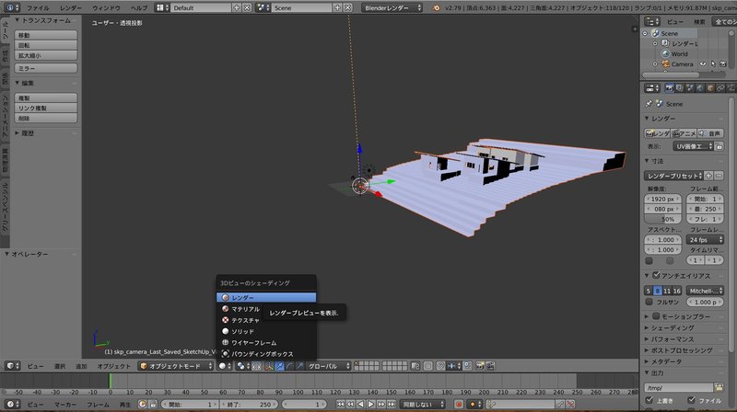Click the /tmp/ output path field
This screenshot has height=412, width=737.
tap(679, 387)
